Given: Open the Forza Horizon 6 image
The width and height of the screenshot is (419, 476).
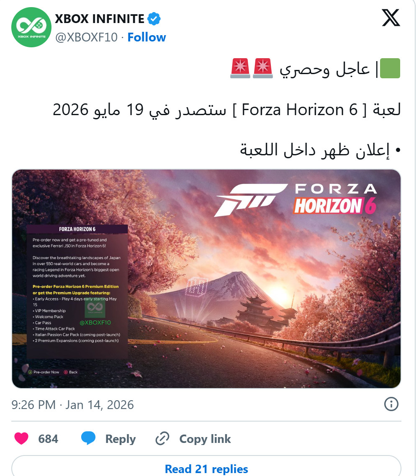Looking at the screenshot, I should [x=206, y=279].
